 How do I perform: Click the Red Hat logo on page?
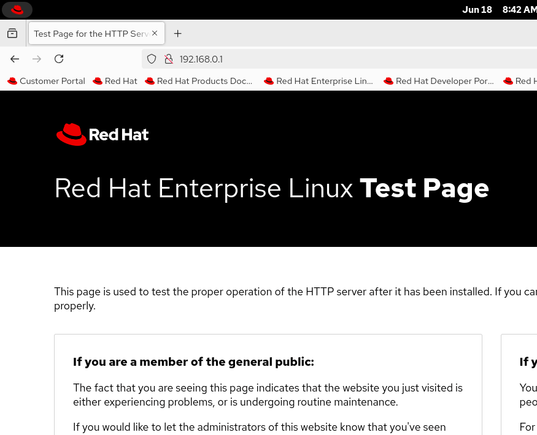click(x=102, y=134)
